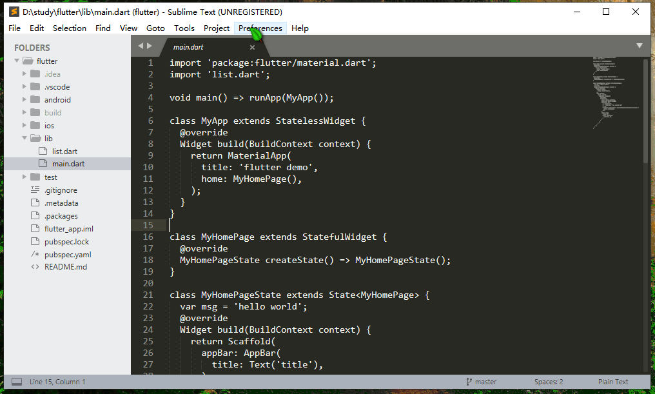Image resolution: width=655 pixels, height=394 pixels.
Task: Click the build folder icon
Action: [35, 112]
